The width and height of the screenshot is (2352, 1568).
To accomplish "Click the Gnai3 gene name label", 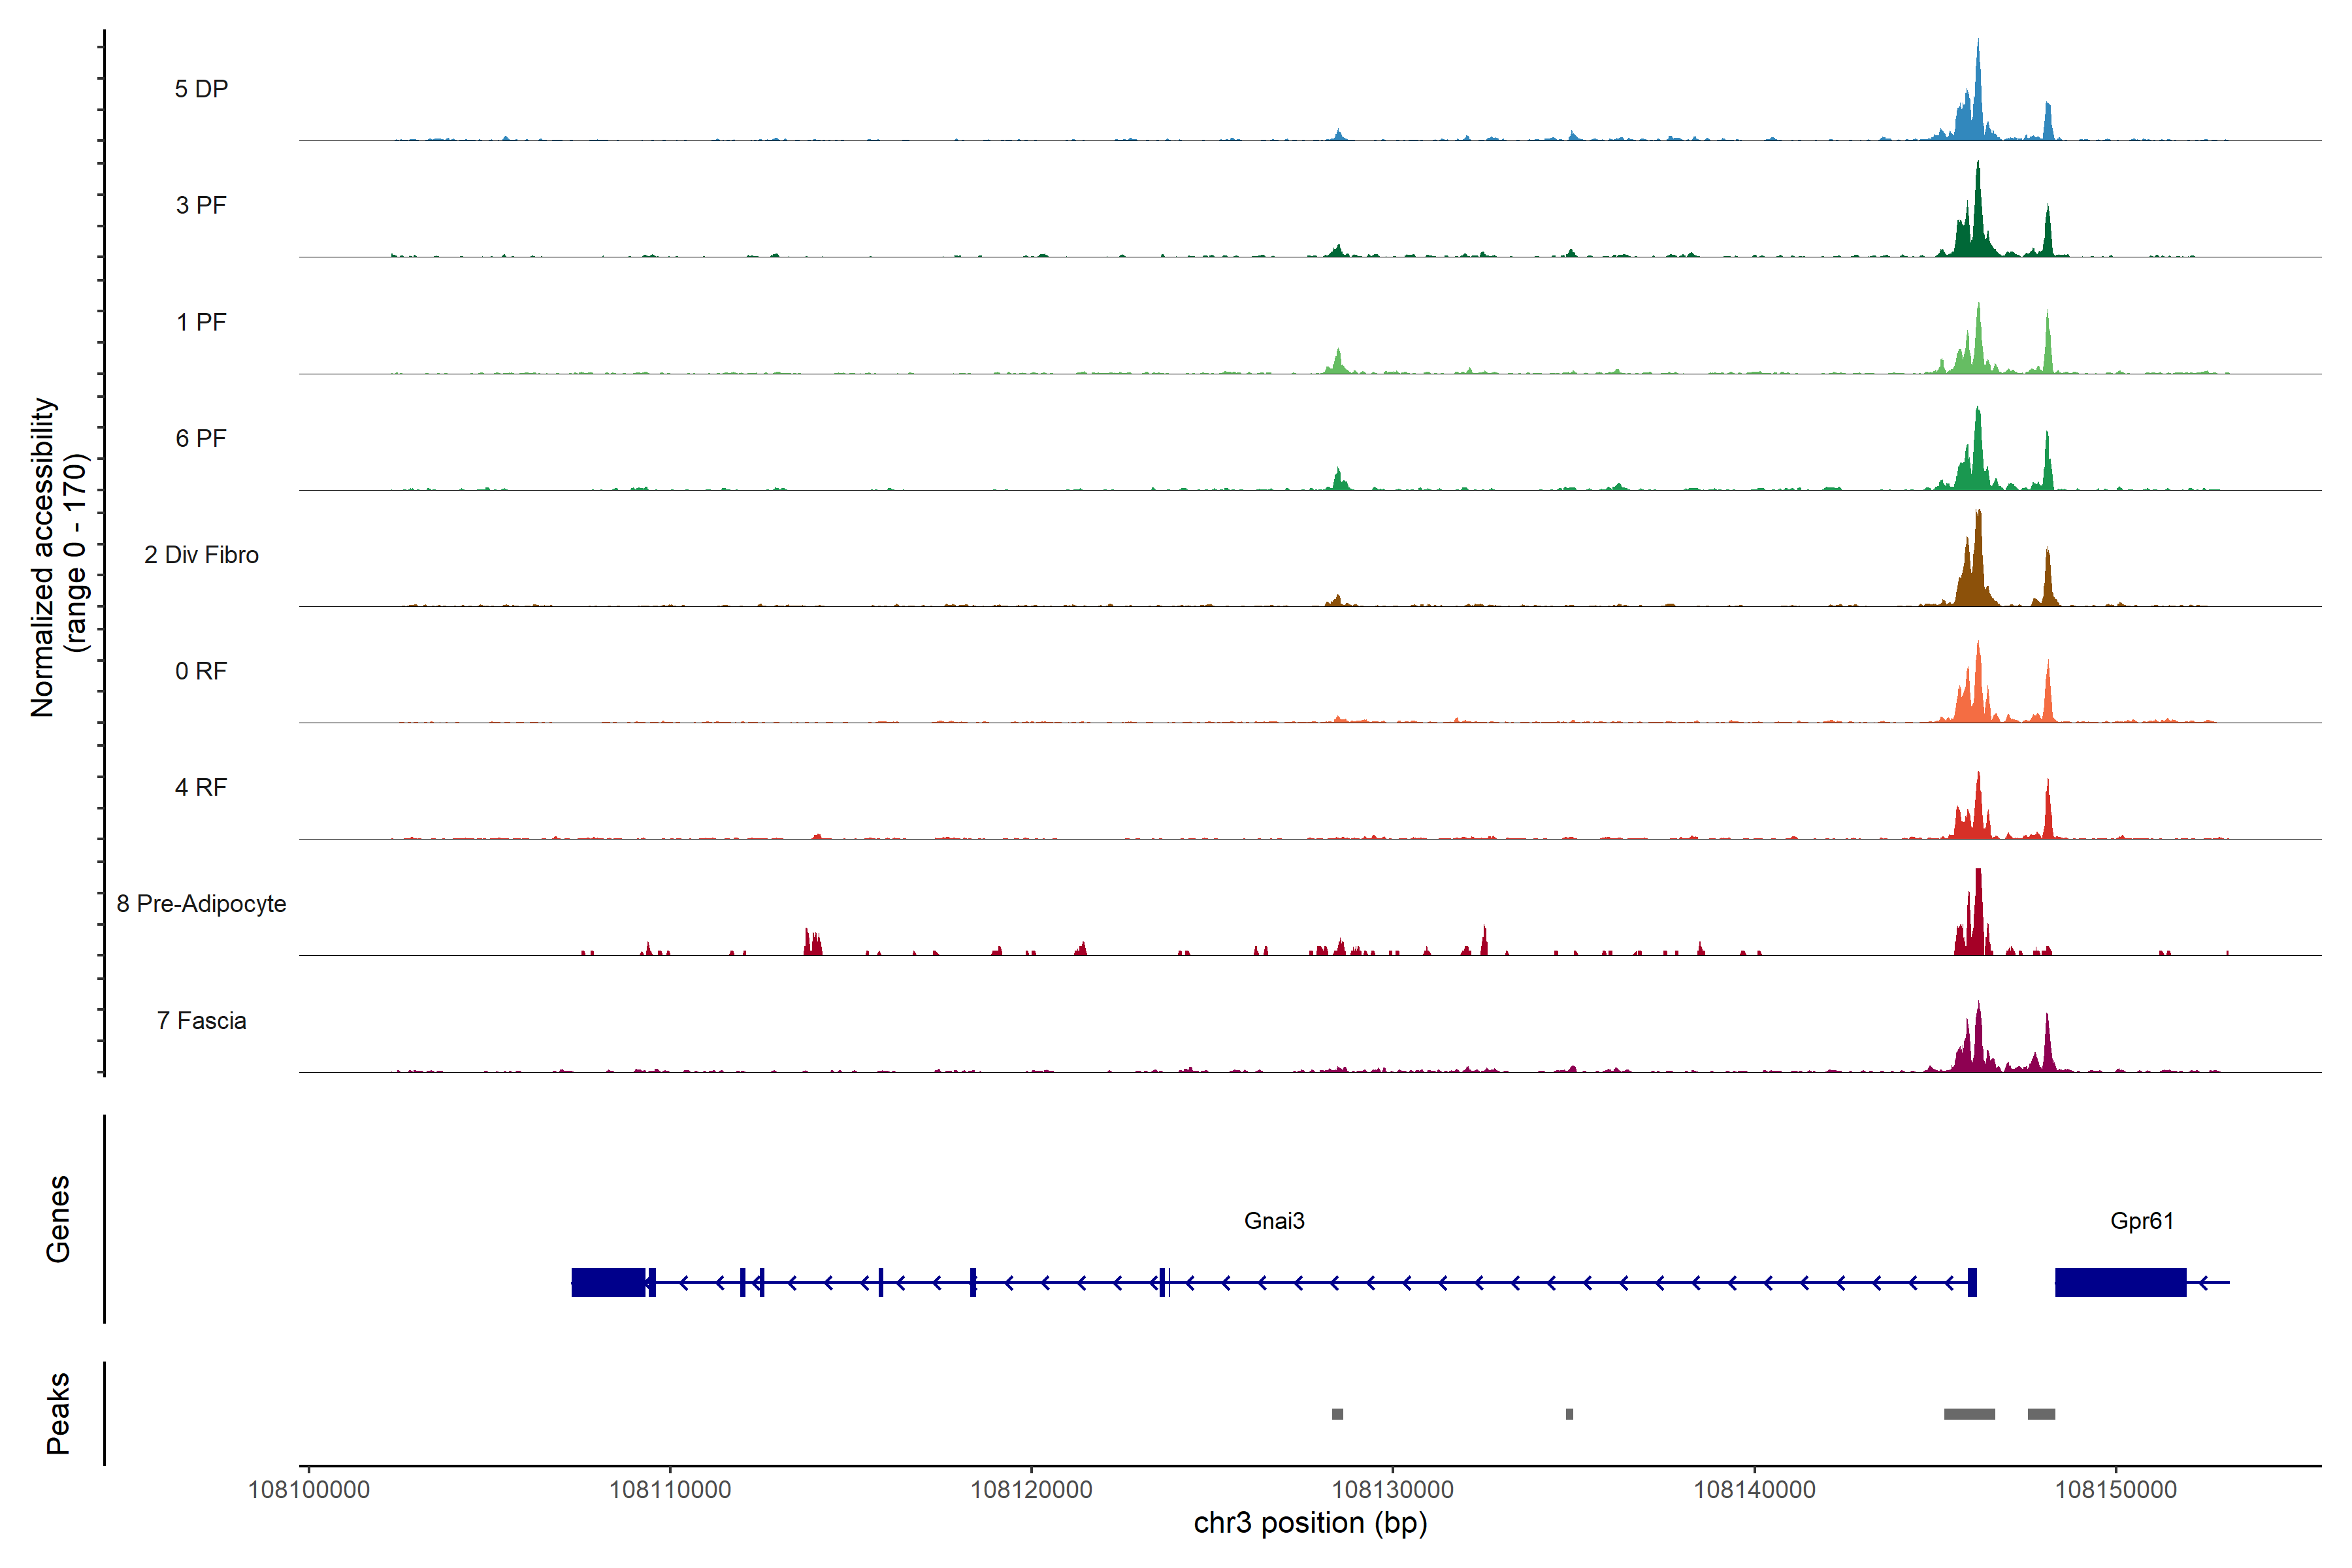I will click(x=1274, y=1221).
